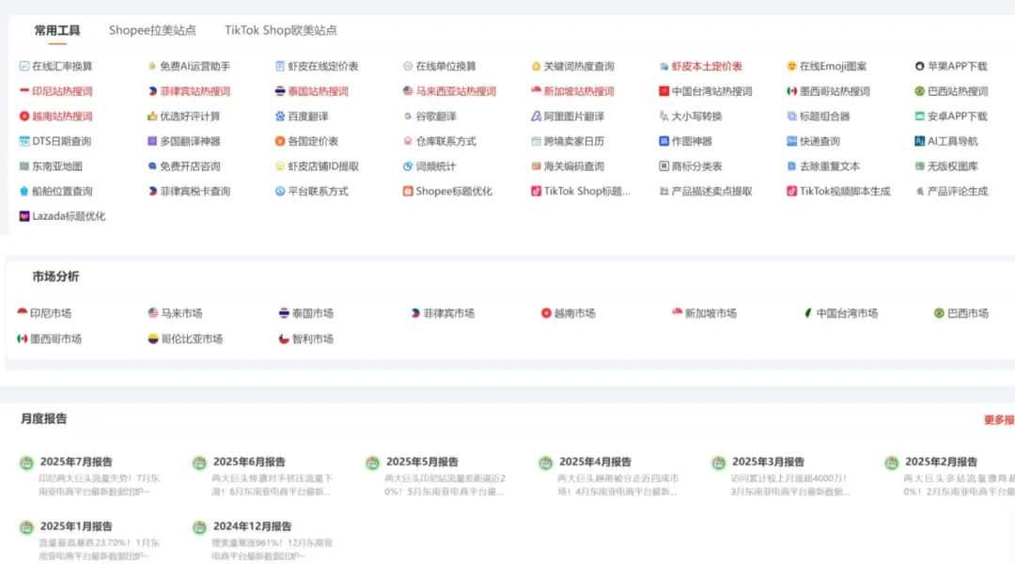Click the Malaysia flag icon for 马来西亚站热搜词
The width and height of the screenshot is (1015, 564).
(408, 91)
